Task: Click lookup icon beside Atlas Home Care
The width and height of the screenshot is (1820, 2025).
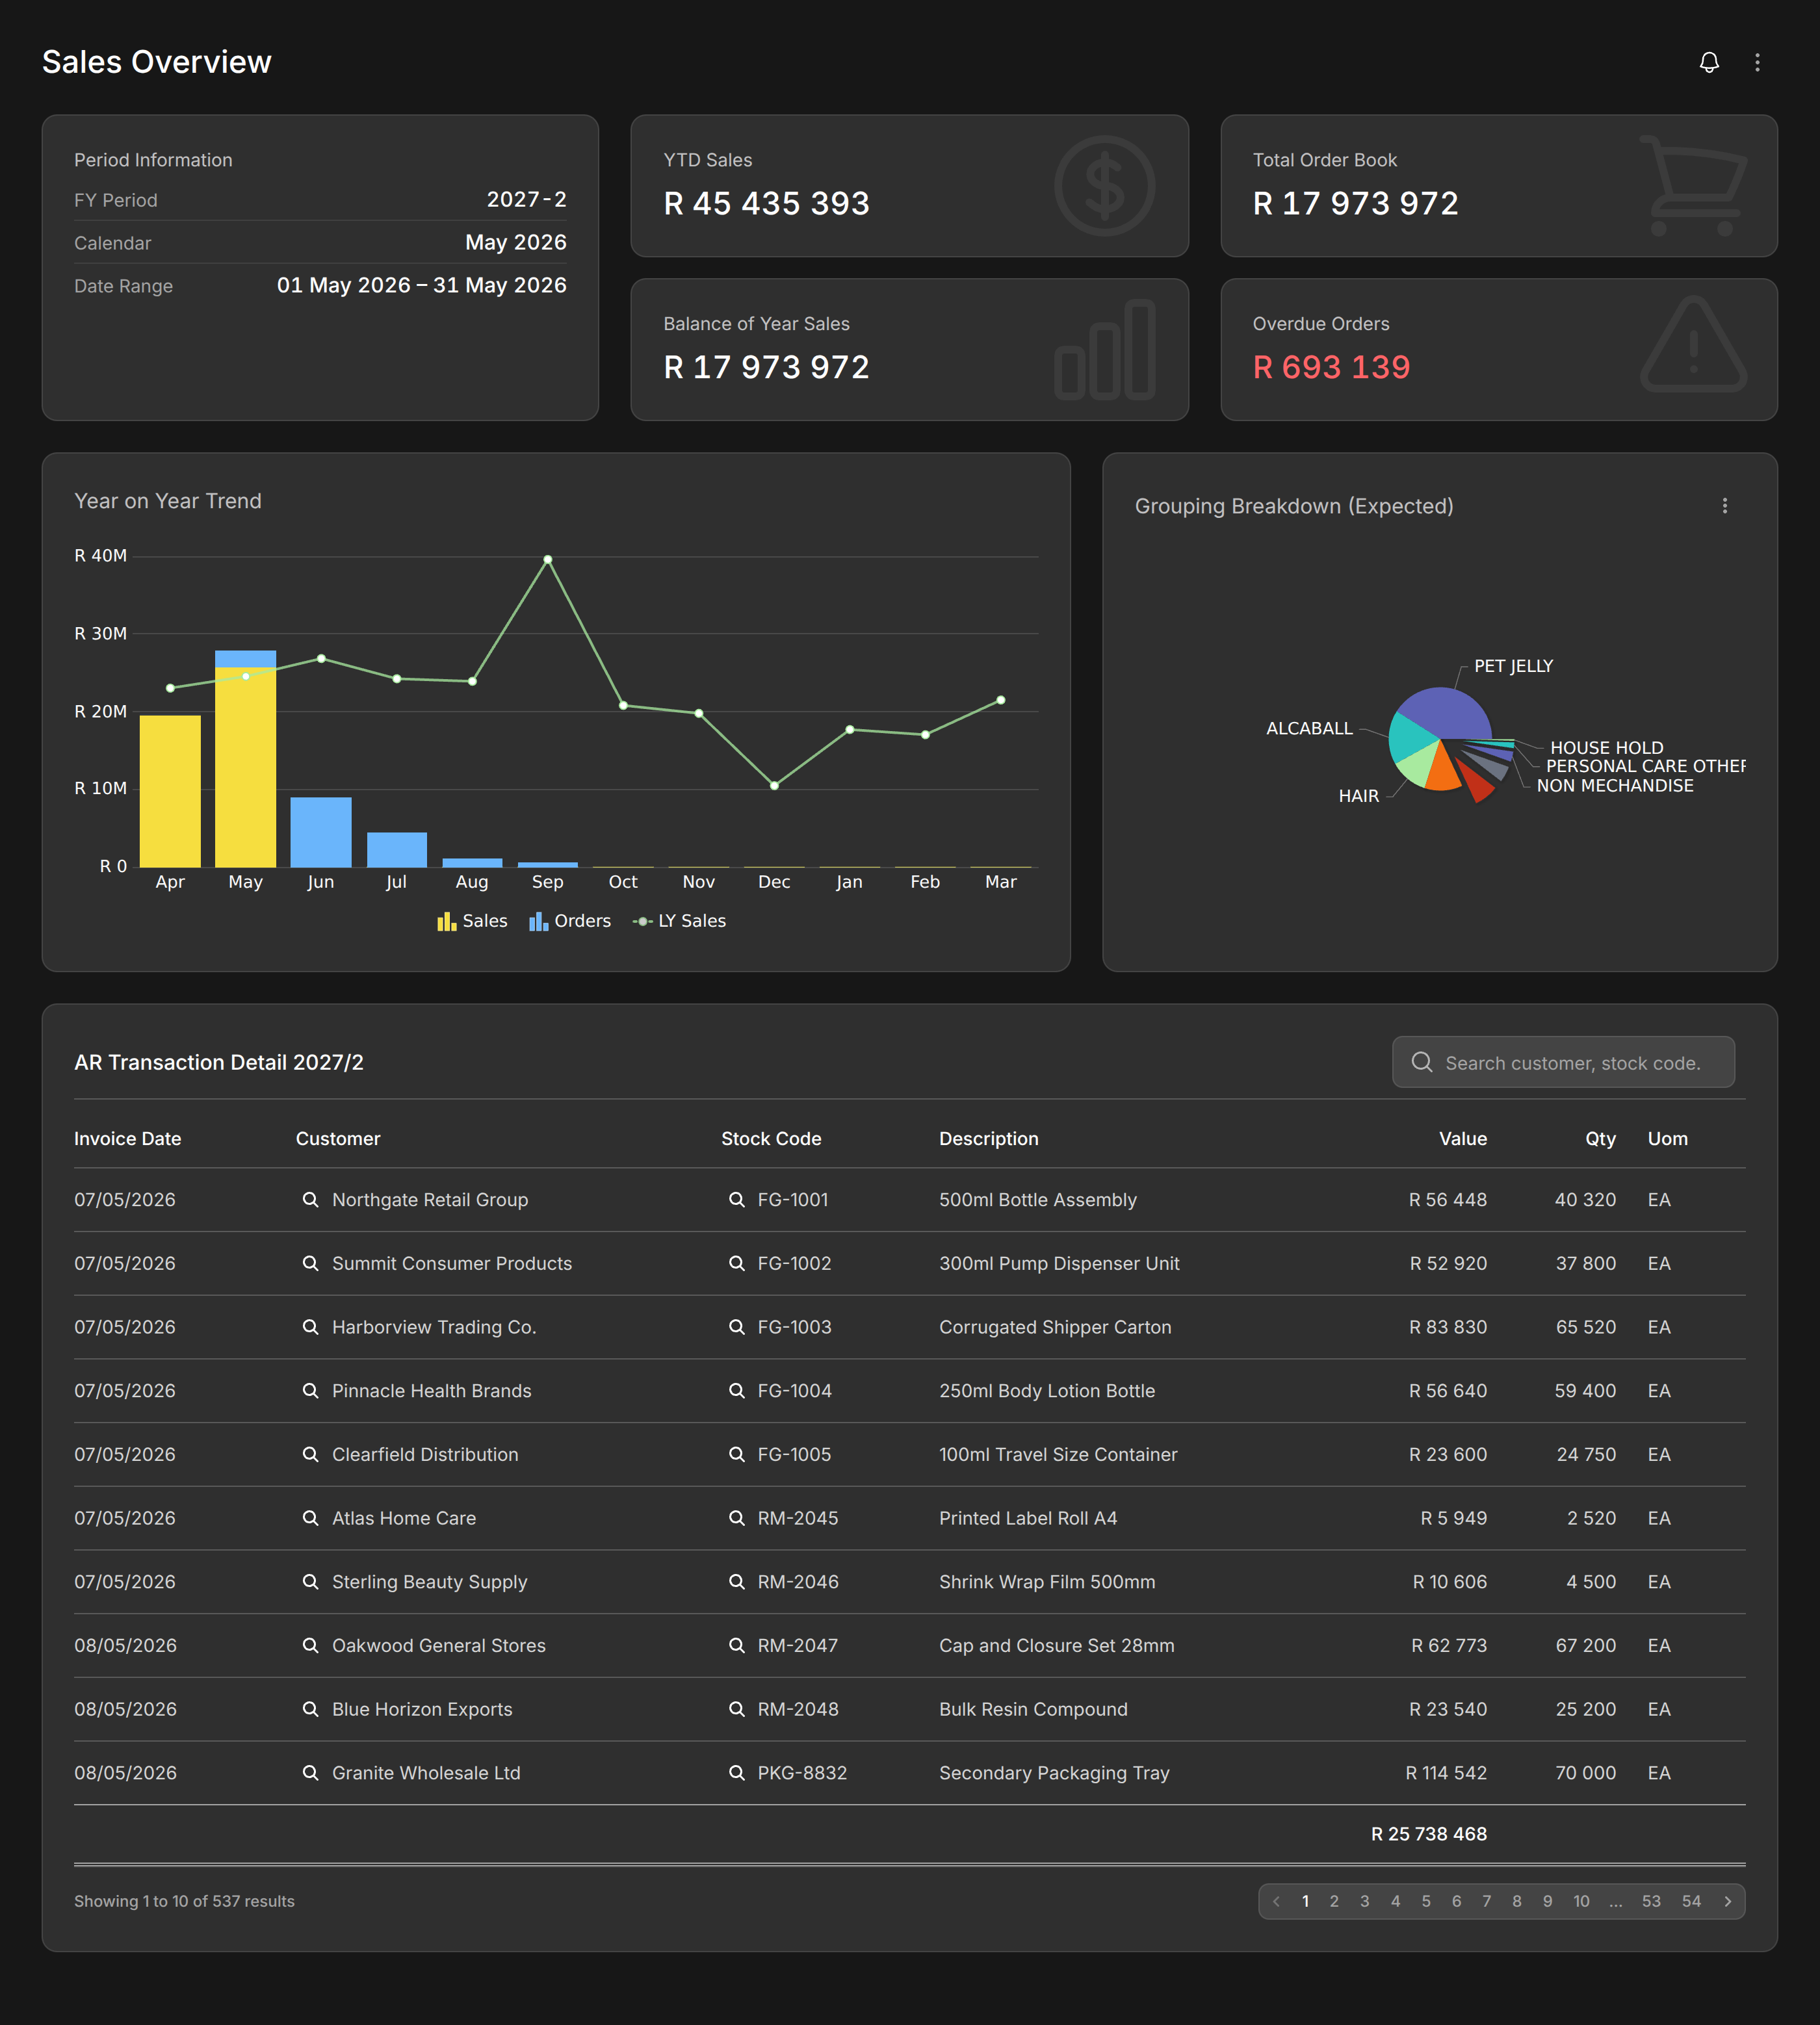Action: 310,1517
